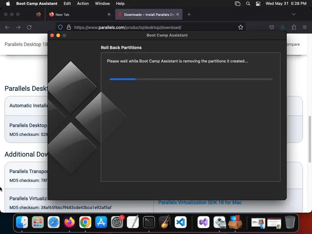Launch Safari from the Dock
This screenshot has height=234, width=312.
(x=54, y=222)
